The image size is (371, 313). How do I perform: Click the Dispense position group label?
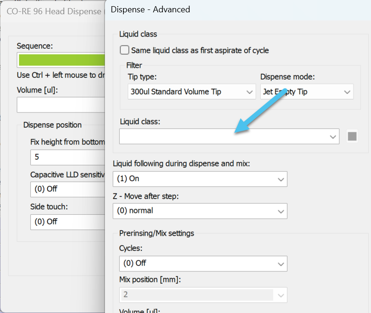pos(52,125)
